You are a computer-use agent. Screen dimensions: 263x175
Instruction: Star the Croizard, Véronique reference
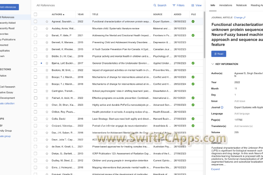[x=47, y=126]
